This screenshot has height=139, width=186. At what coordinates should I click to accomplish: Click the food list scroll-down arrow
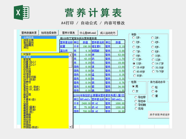(x=70, y=127)
